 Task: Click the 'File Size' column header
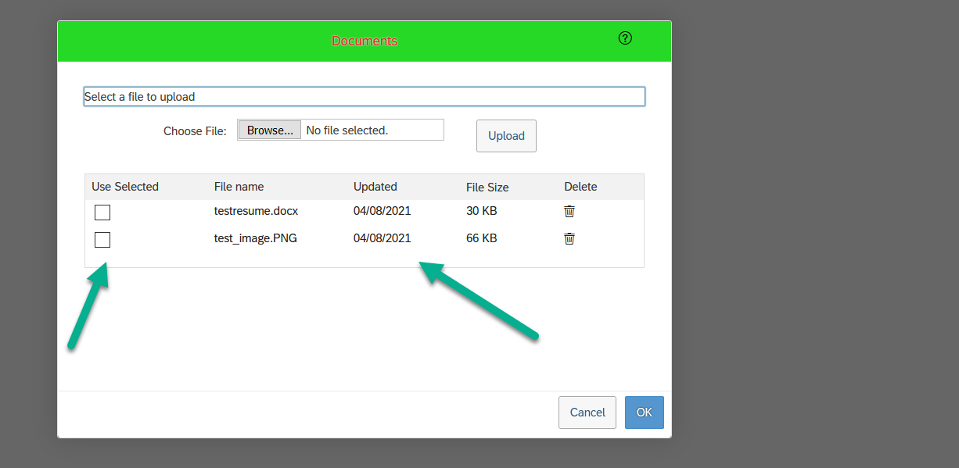487,188
